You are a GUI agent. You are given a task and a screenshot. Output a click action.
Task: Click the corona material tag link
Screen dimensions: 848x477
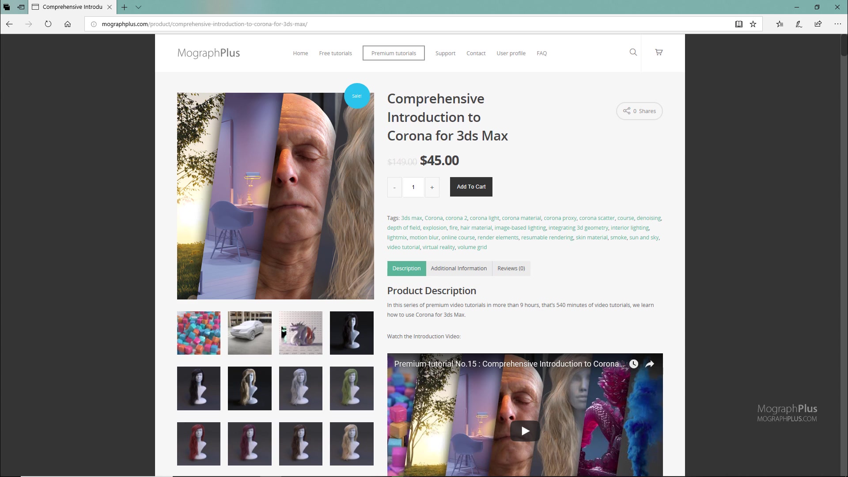521,218
